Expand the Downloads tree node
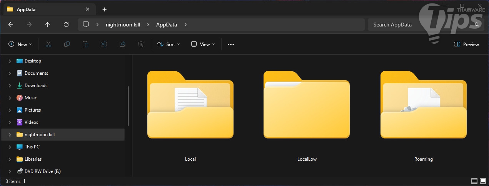Viewport: 489px width, 186px height. pos(10,86)
